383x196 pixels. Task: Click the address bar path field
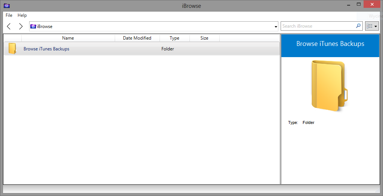click(154, 26)
